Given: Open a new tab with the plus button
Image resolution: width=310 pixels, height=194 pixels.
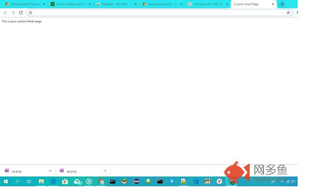Looking at the screenshot, I should 282,4.
